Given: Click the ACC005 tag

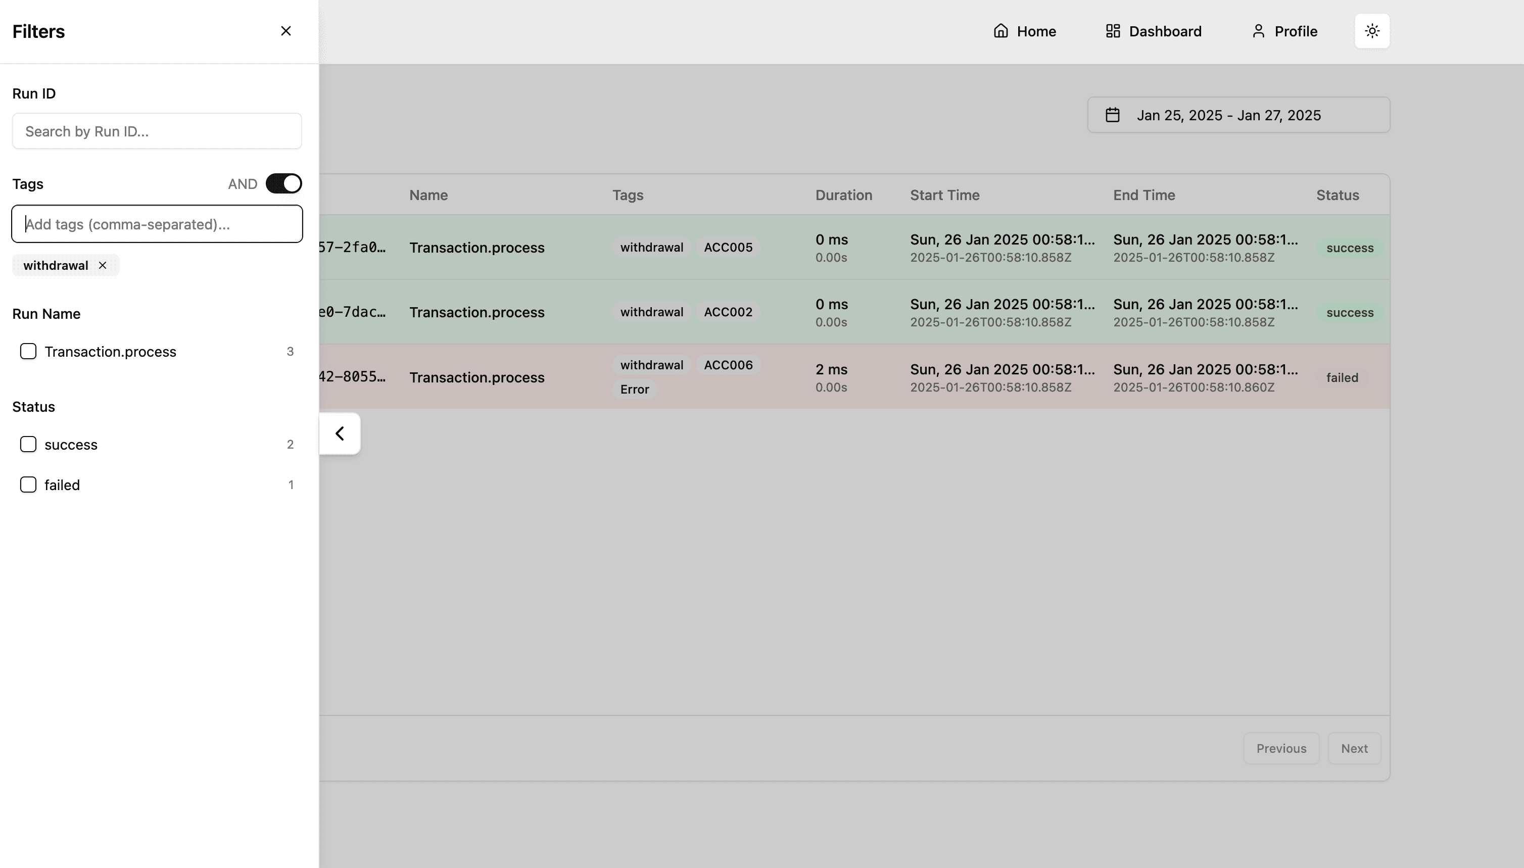Looking at the screenshot, I should click(728, 248).
